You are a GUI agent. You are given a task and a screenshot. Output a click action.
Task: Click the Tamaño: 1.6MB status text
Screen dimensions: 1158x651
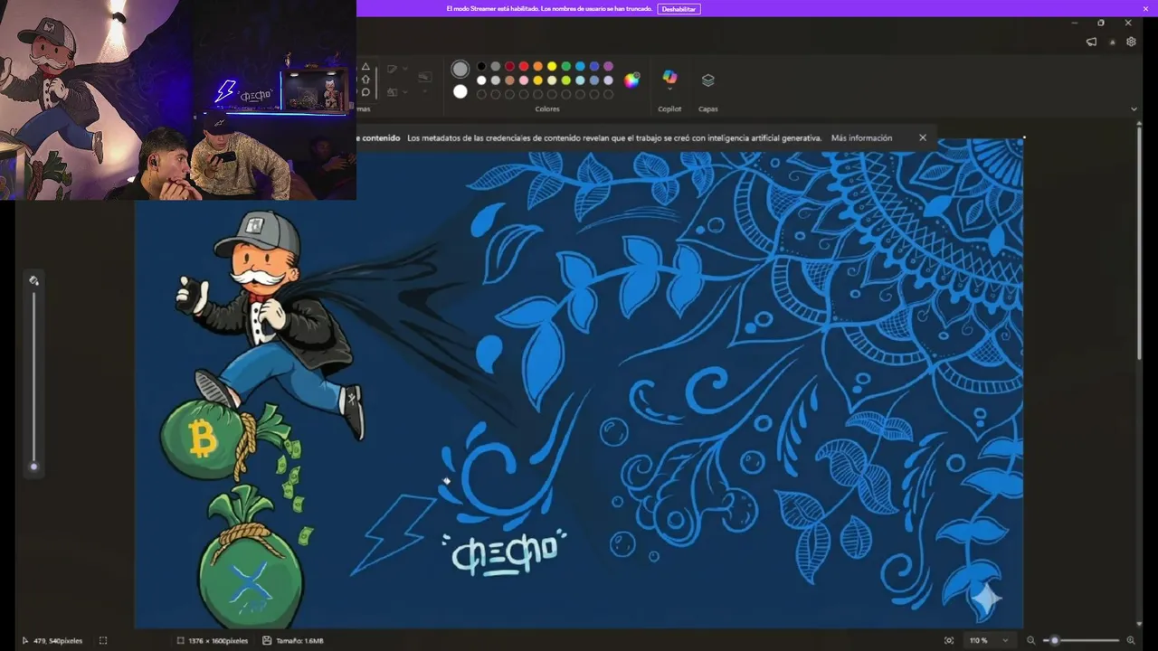pos(299,640)
